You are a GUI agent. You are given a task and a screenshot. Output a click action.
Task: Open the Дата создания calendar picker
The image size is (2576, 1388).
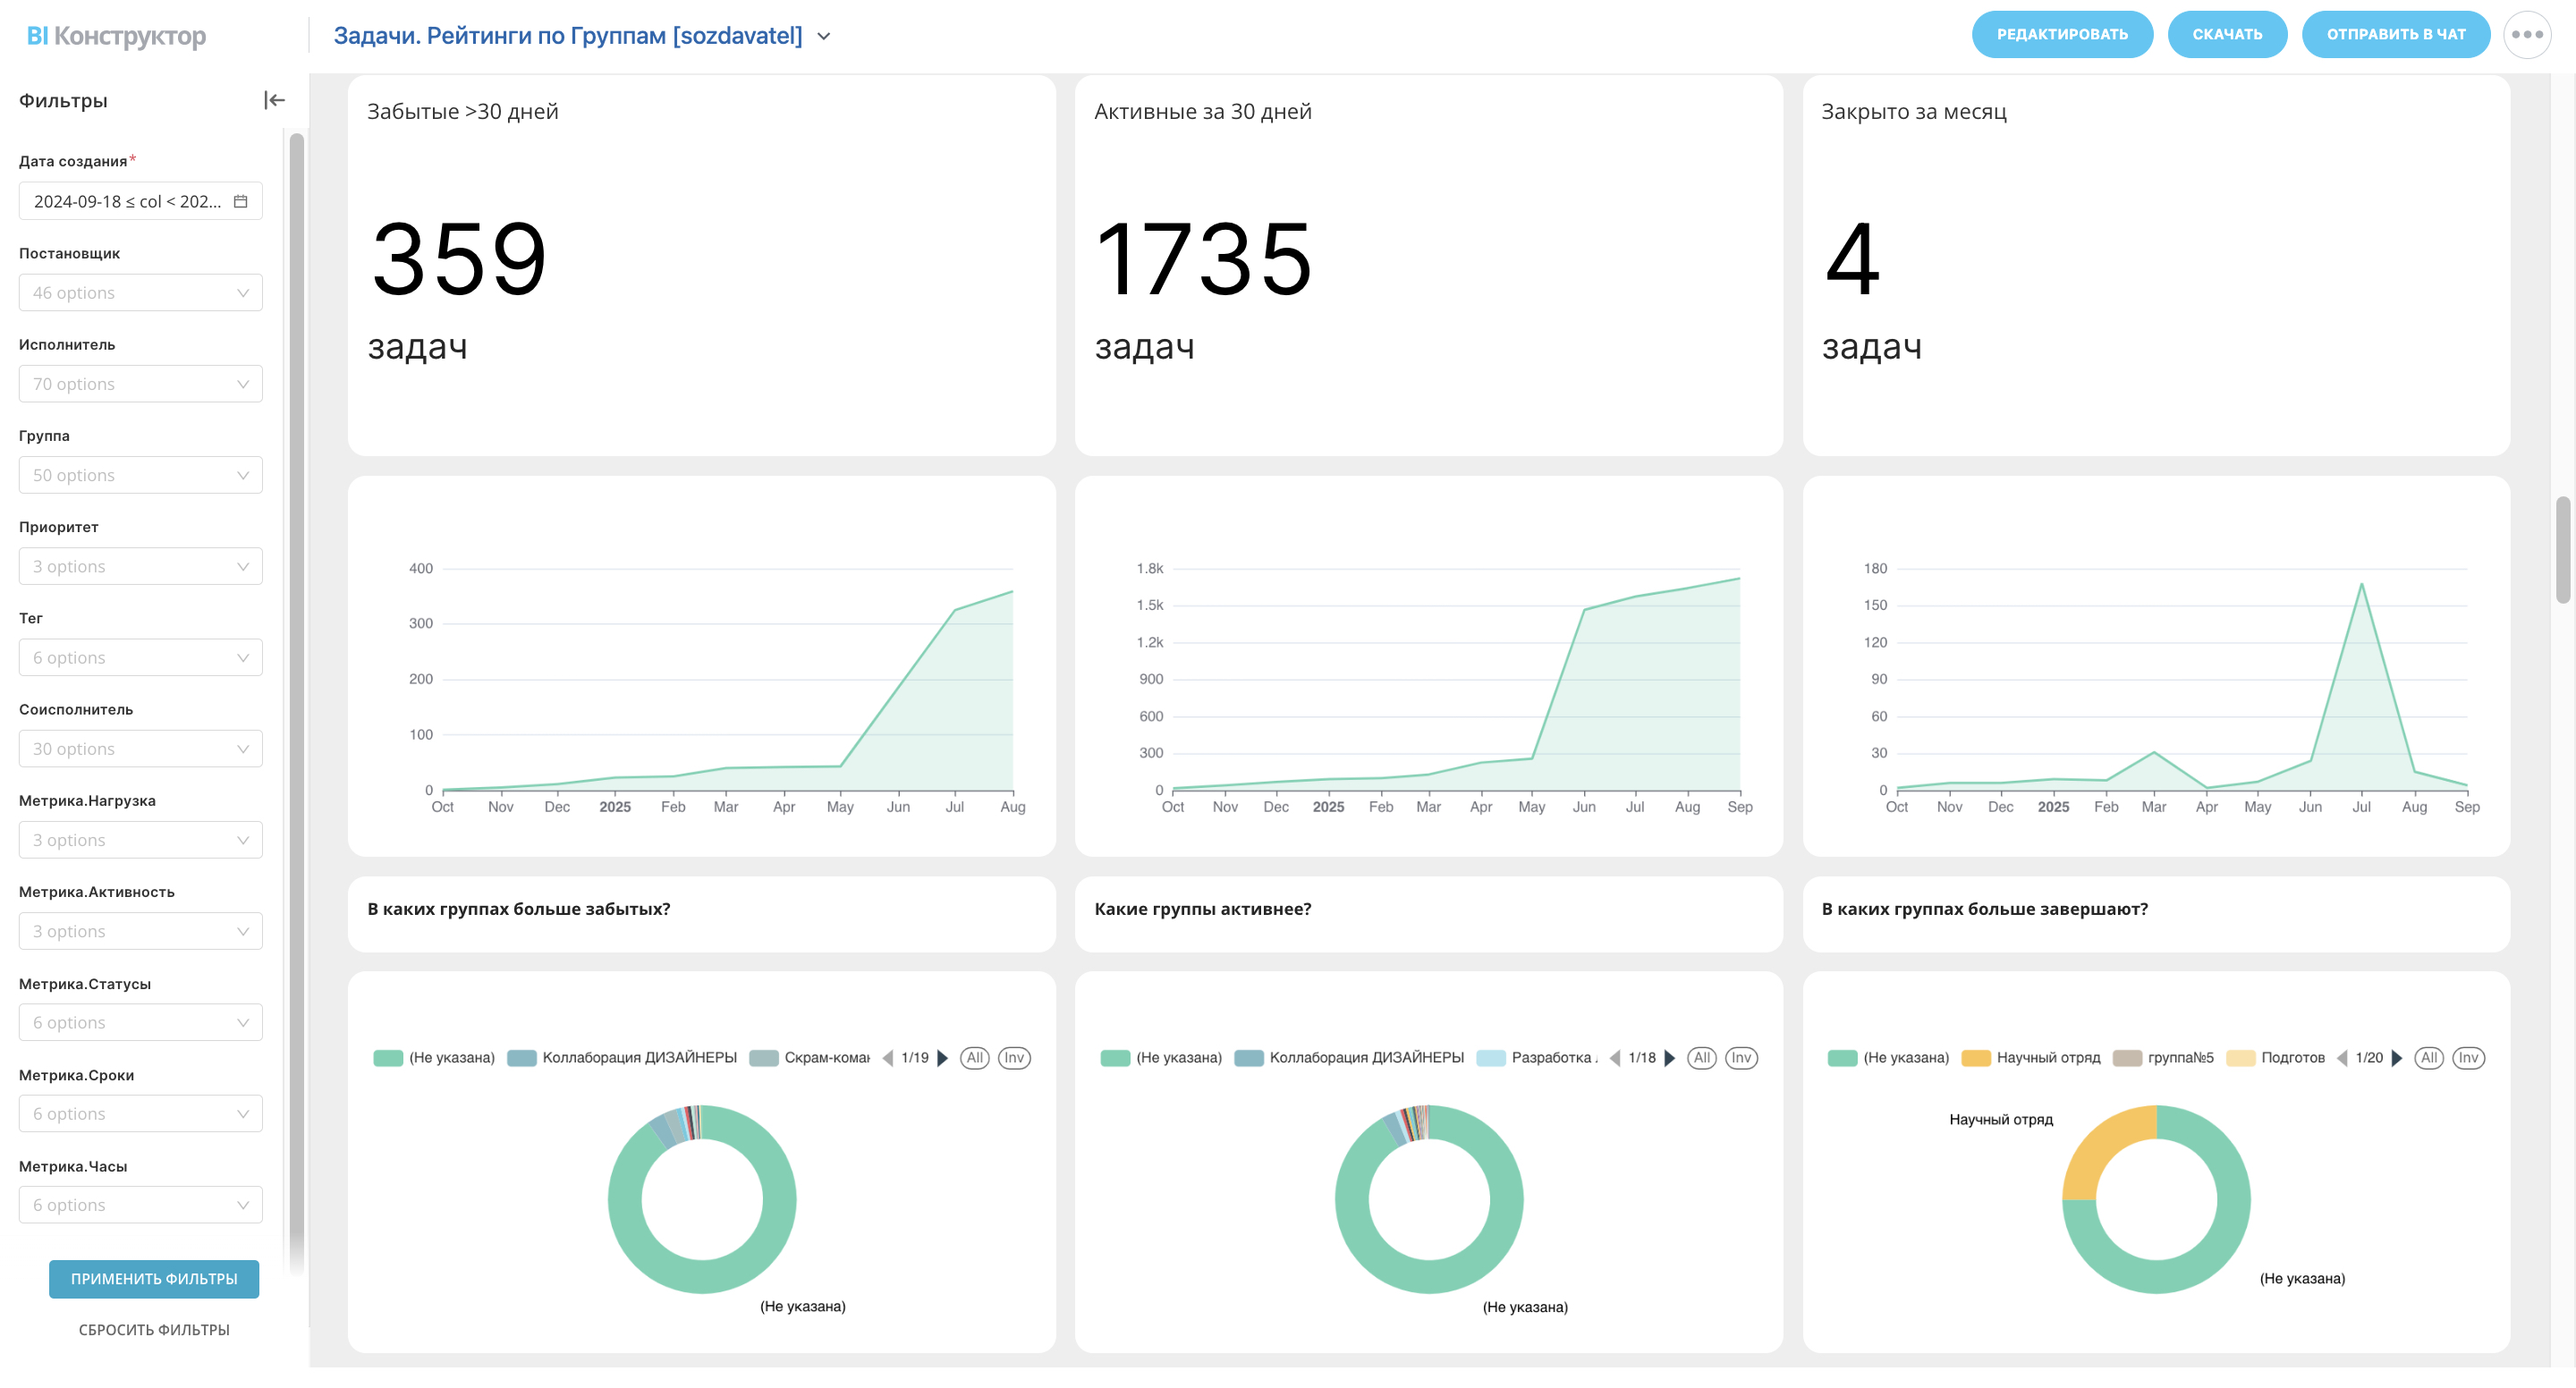point(240,201)
